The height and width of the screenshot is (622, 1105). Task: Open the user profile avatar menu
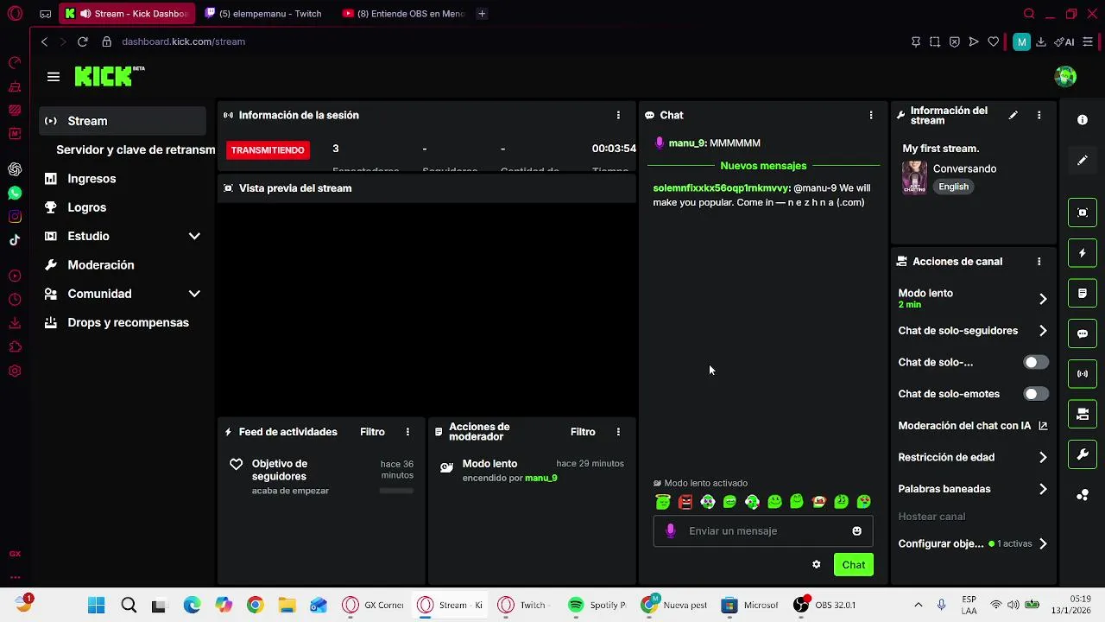1065,76
